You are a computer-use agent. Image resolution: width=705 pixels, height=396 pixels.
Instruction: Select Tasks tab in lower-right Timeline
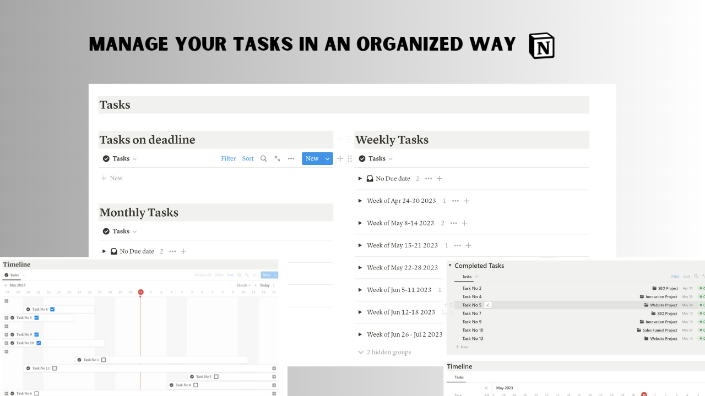click(x=459, y=377)
